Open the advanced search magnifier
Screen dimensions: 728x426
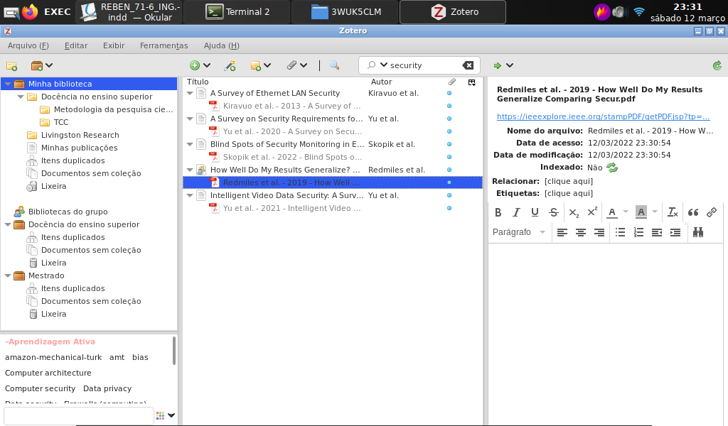click(x=334, y=65)
